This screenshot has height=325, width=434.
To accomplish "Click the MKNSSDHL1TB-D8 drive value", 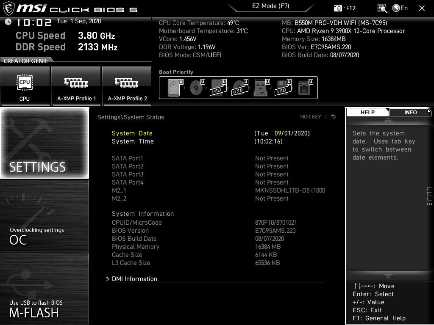I will [x=290, y=190].
